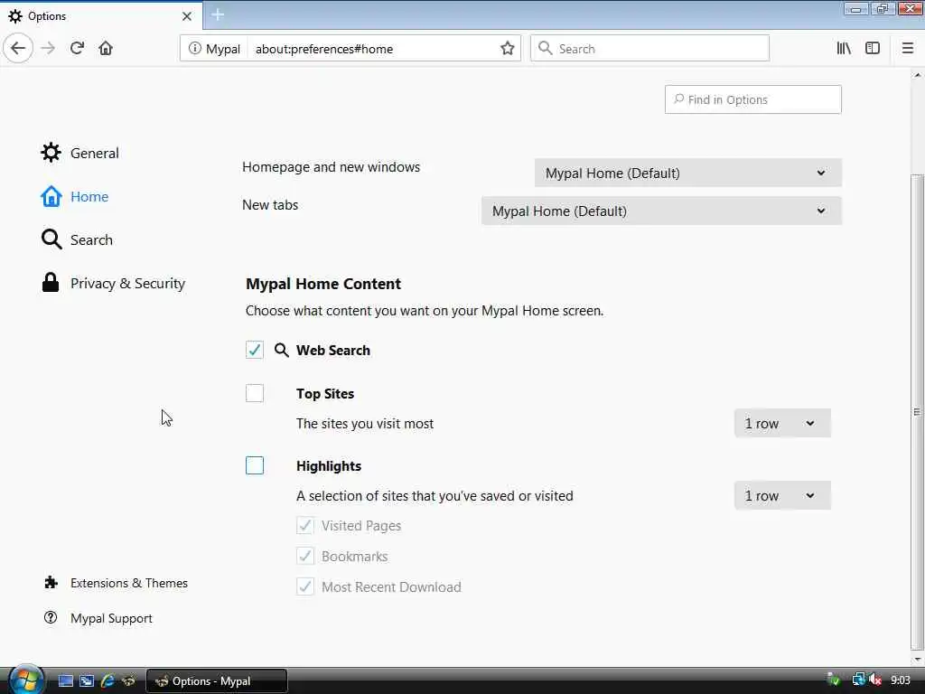Expand the New tabs dropdown
The image size is (925, 694).
[661, 211]
